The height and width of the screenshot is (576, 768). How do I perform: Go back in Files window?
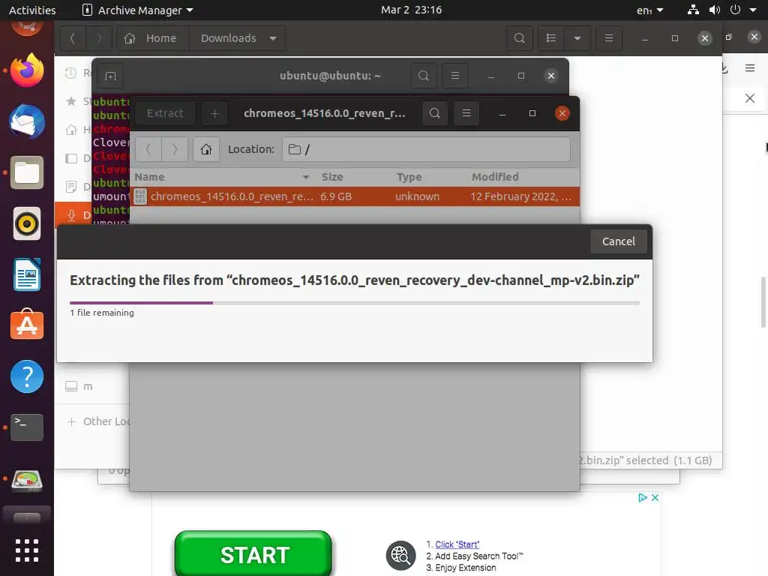click(73, 38)
